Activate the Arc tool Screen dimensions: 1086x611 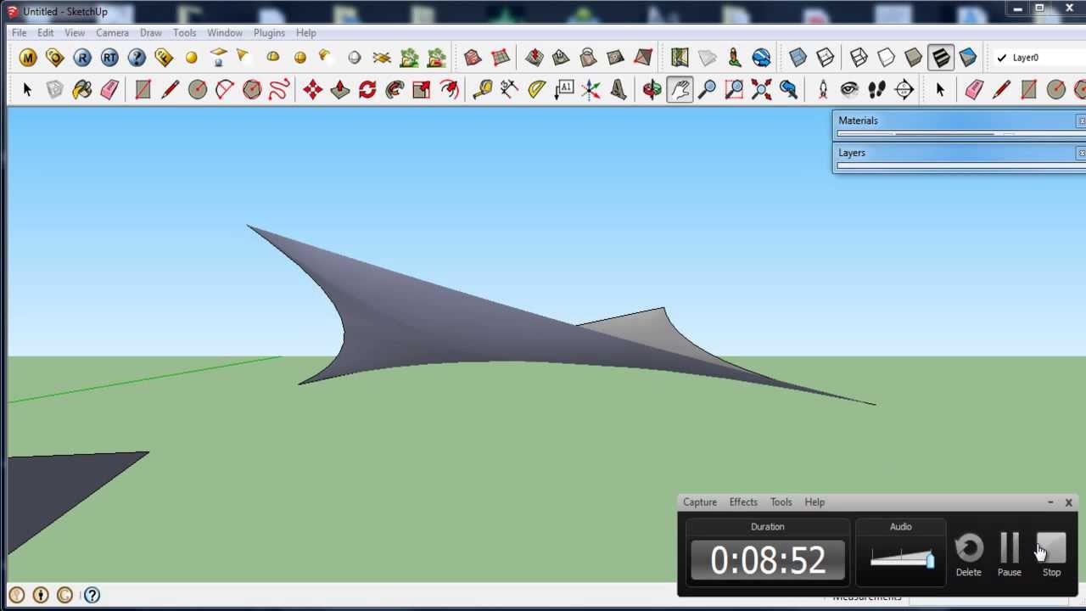pyautogui.click(x=224, y=89)
